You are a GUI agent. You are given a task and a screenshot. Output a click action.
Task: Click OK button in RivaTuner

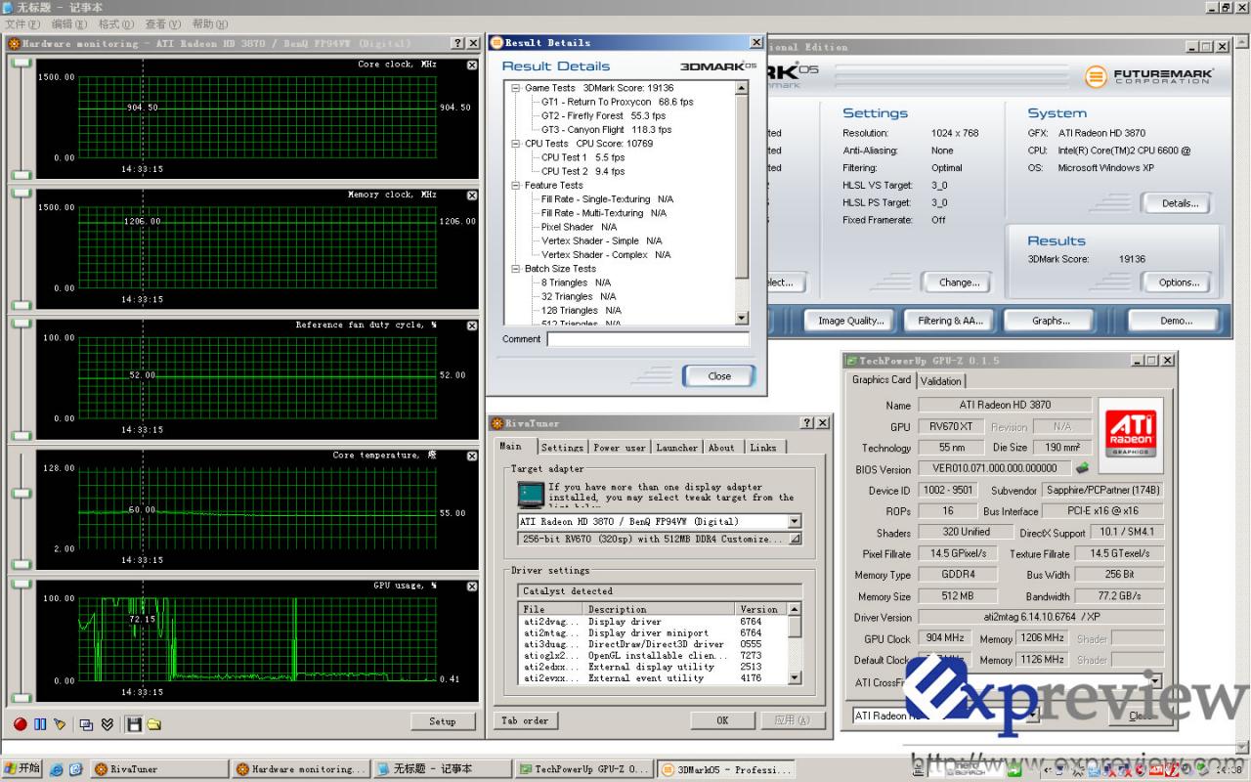pos(722,720)
